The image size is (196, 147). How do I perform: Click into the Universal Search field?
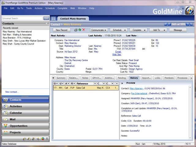tap(22, 18)
